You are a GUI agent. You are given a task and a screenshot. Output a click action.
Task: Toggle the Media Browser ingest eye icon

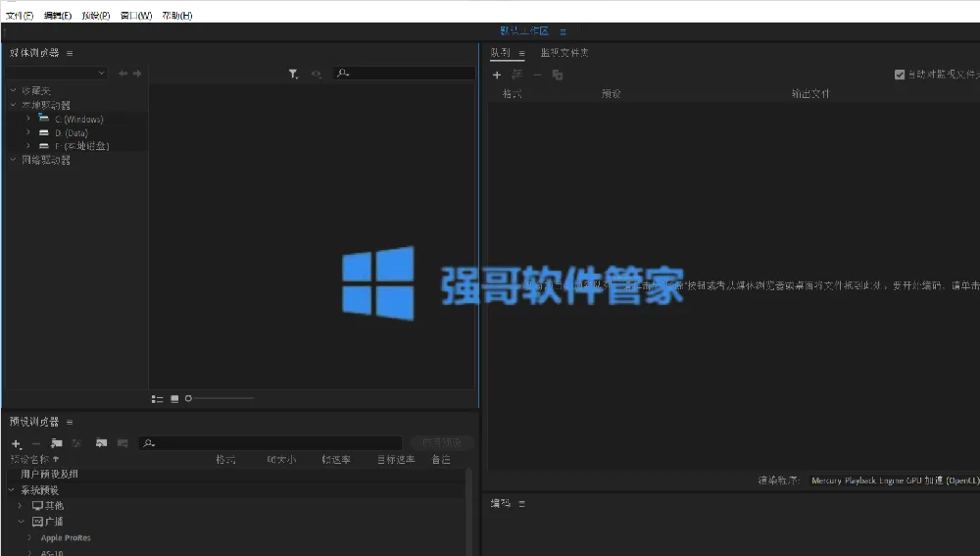click(x=317, y=74)
